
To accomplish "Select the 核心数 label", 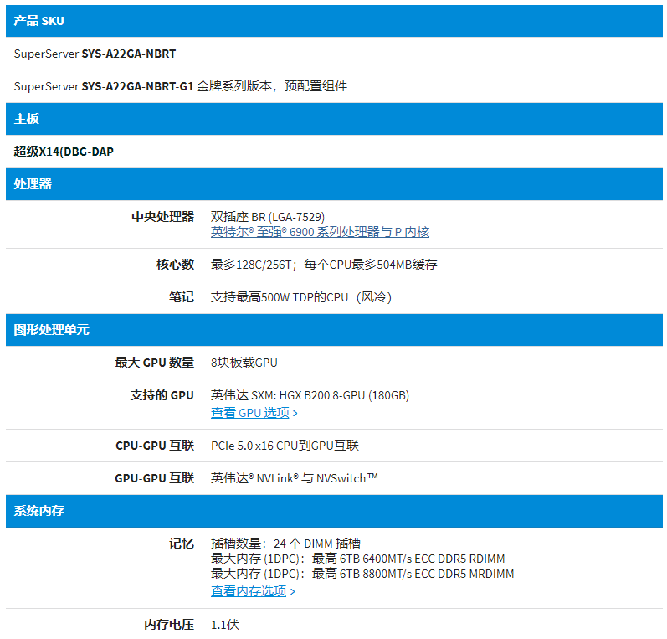I will coord(175,265).
